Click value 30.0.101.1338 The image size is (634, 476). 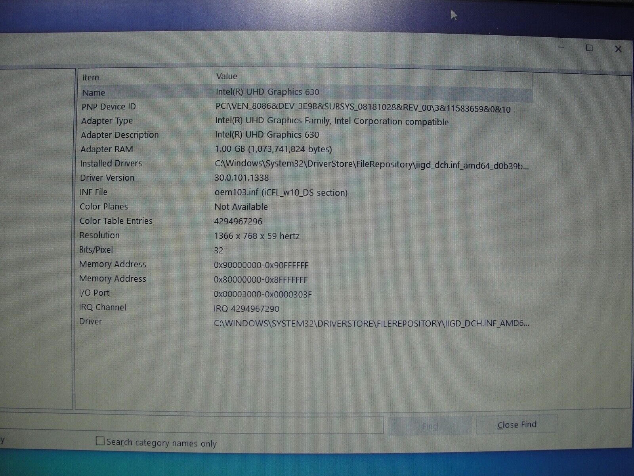click(242, 178)
